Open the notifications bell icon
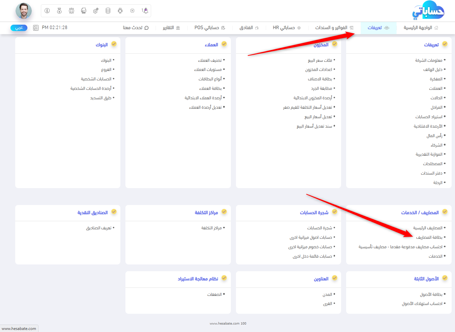 click(x=145, y=11)
